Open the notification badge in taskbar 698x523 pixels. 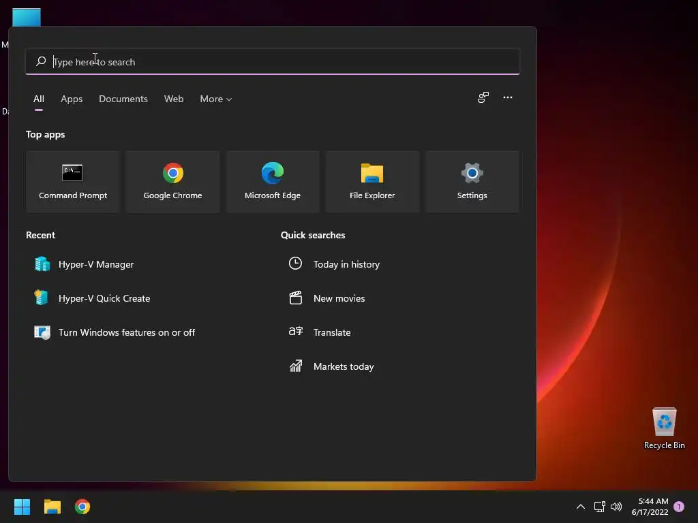(679, 507)
